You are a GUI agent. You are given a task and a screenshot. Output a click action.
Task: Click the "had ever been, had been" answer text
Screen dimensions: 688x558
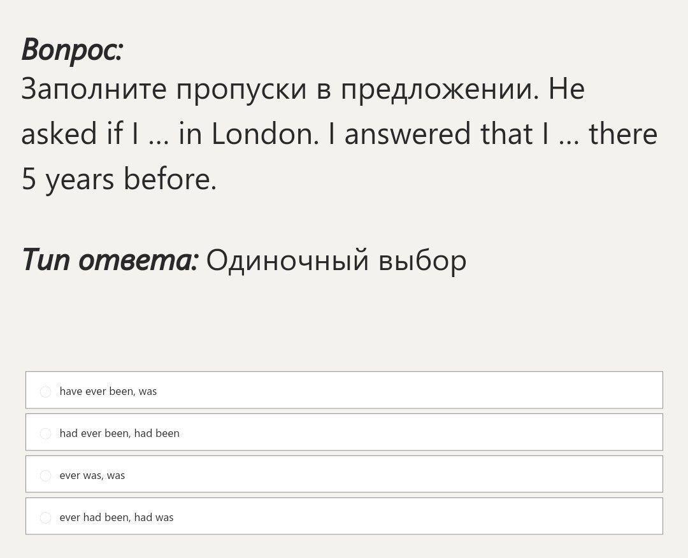(119, 433)
